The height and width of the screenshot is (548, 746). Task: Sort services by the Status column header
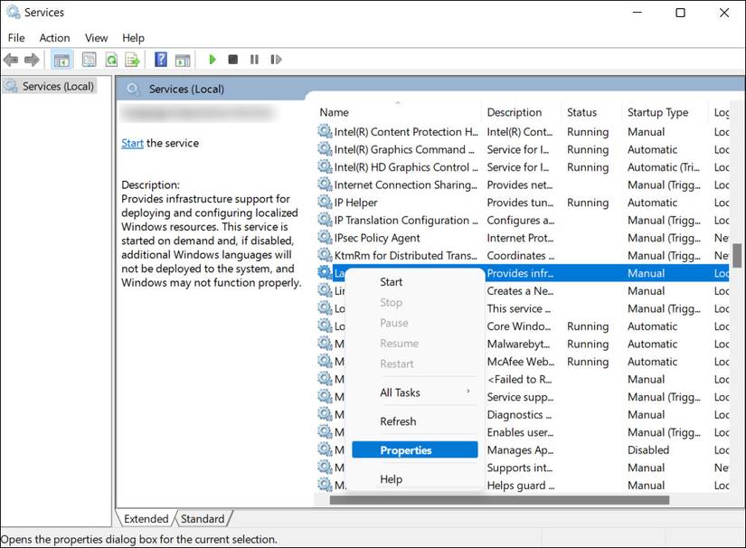pos(583,111)
